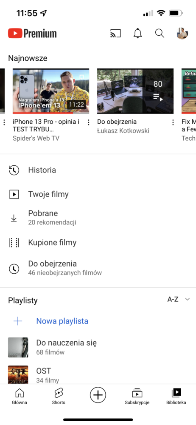Go to the Główna home tab
This screenshot has height=425, width=196.
20,396
